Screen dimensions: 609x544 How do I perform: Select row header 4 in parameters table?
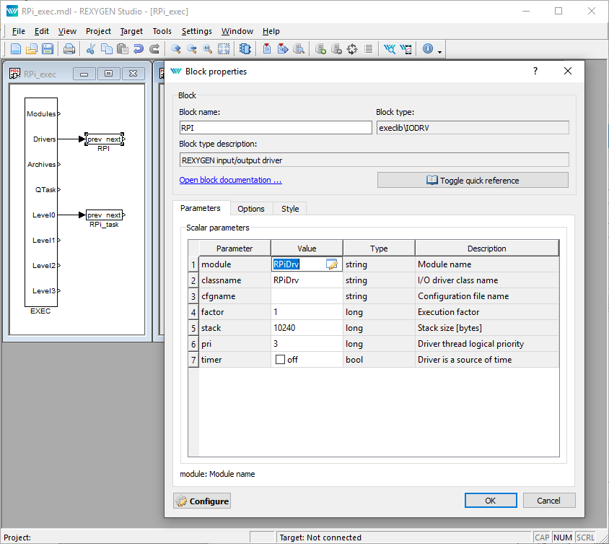tap(193, 312)
